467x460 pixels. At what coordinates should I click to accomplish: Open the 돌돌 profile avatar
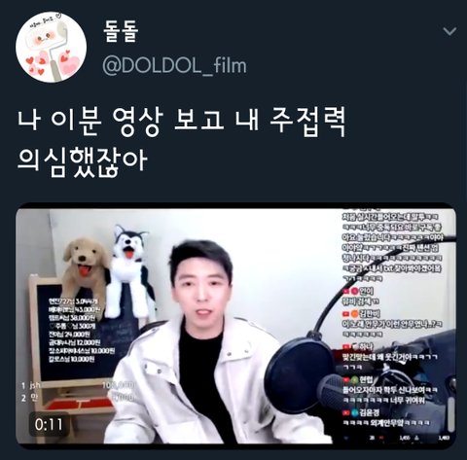(x=51, y=47)
